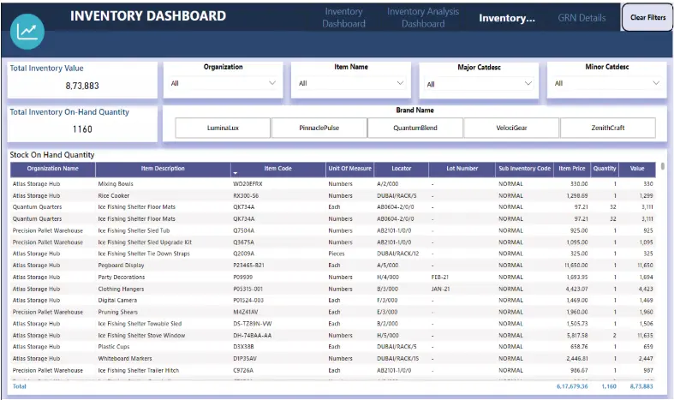This screenshot has width=674, height=400.
Task: Select the QuantumBlend brand button
Action: (415, 128)
